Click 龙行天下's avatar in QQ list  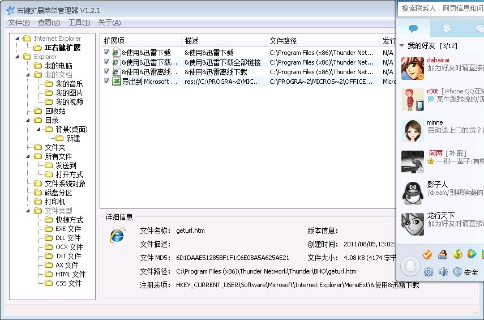[413, 224]
